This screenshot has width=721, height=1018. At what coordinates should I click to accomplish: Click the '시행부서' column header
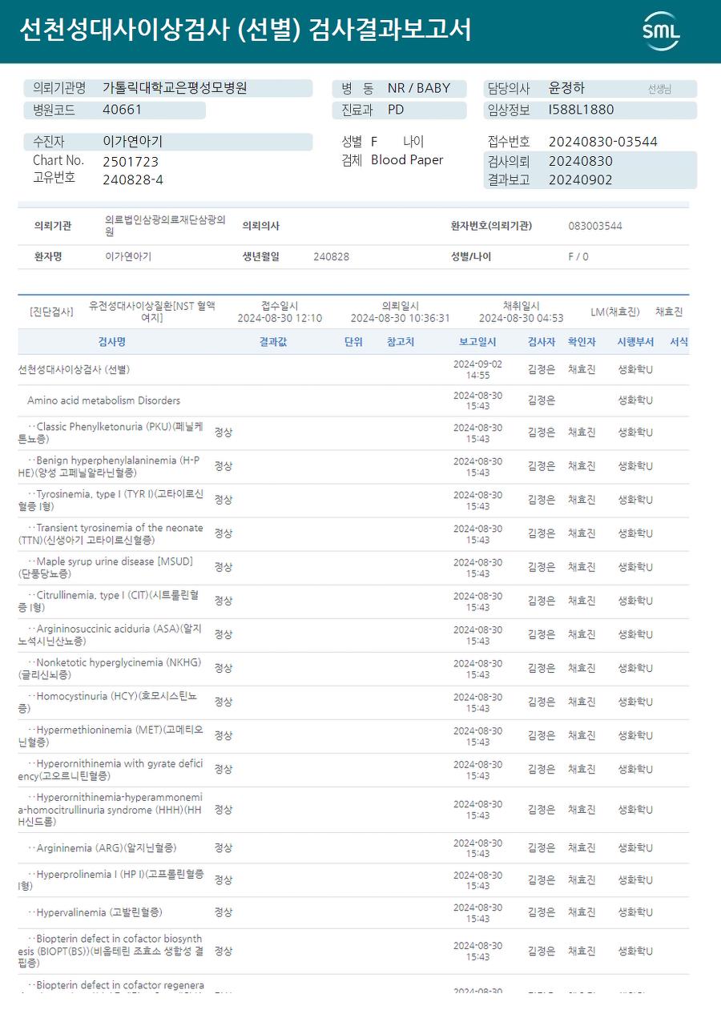click(x=635, y=342)
